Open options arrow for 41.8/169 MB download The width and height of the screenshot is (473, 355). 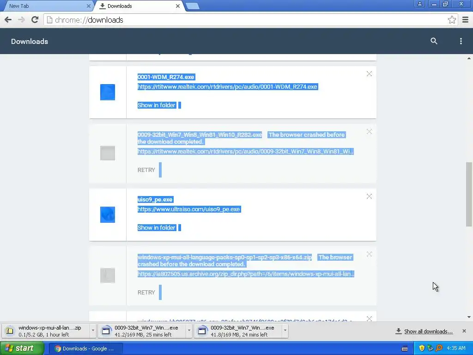point(285,331)
